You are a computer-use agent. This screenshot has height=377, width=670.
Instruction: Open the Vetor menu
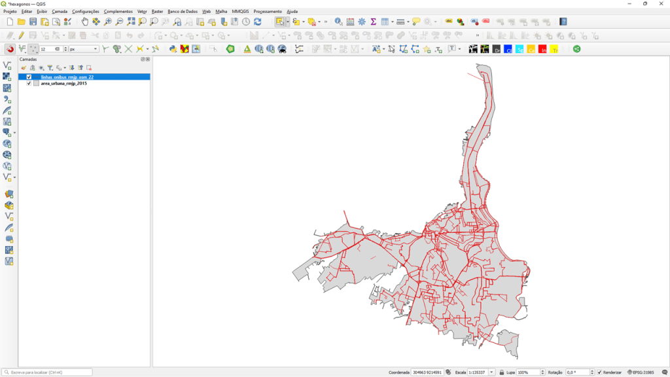tap(142, 11)
